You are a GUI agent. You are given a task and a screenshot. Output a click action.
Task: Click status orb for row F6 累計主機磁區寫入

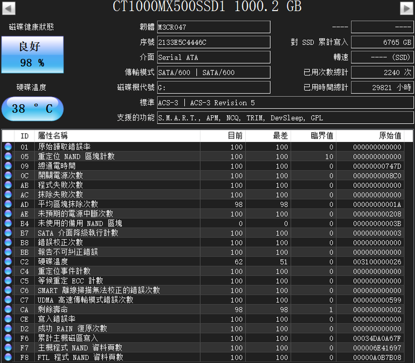(8, 337)
